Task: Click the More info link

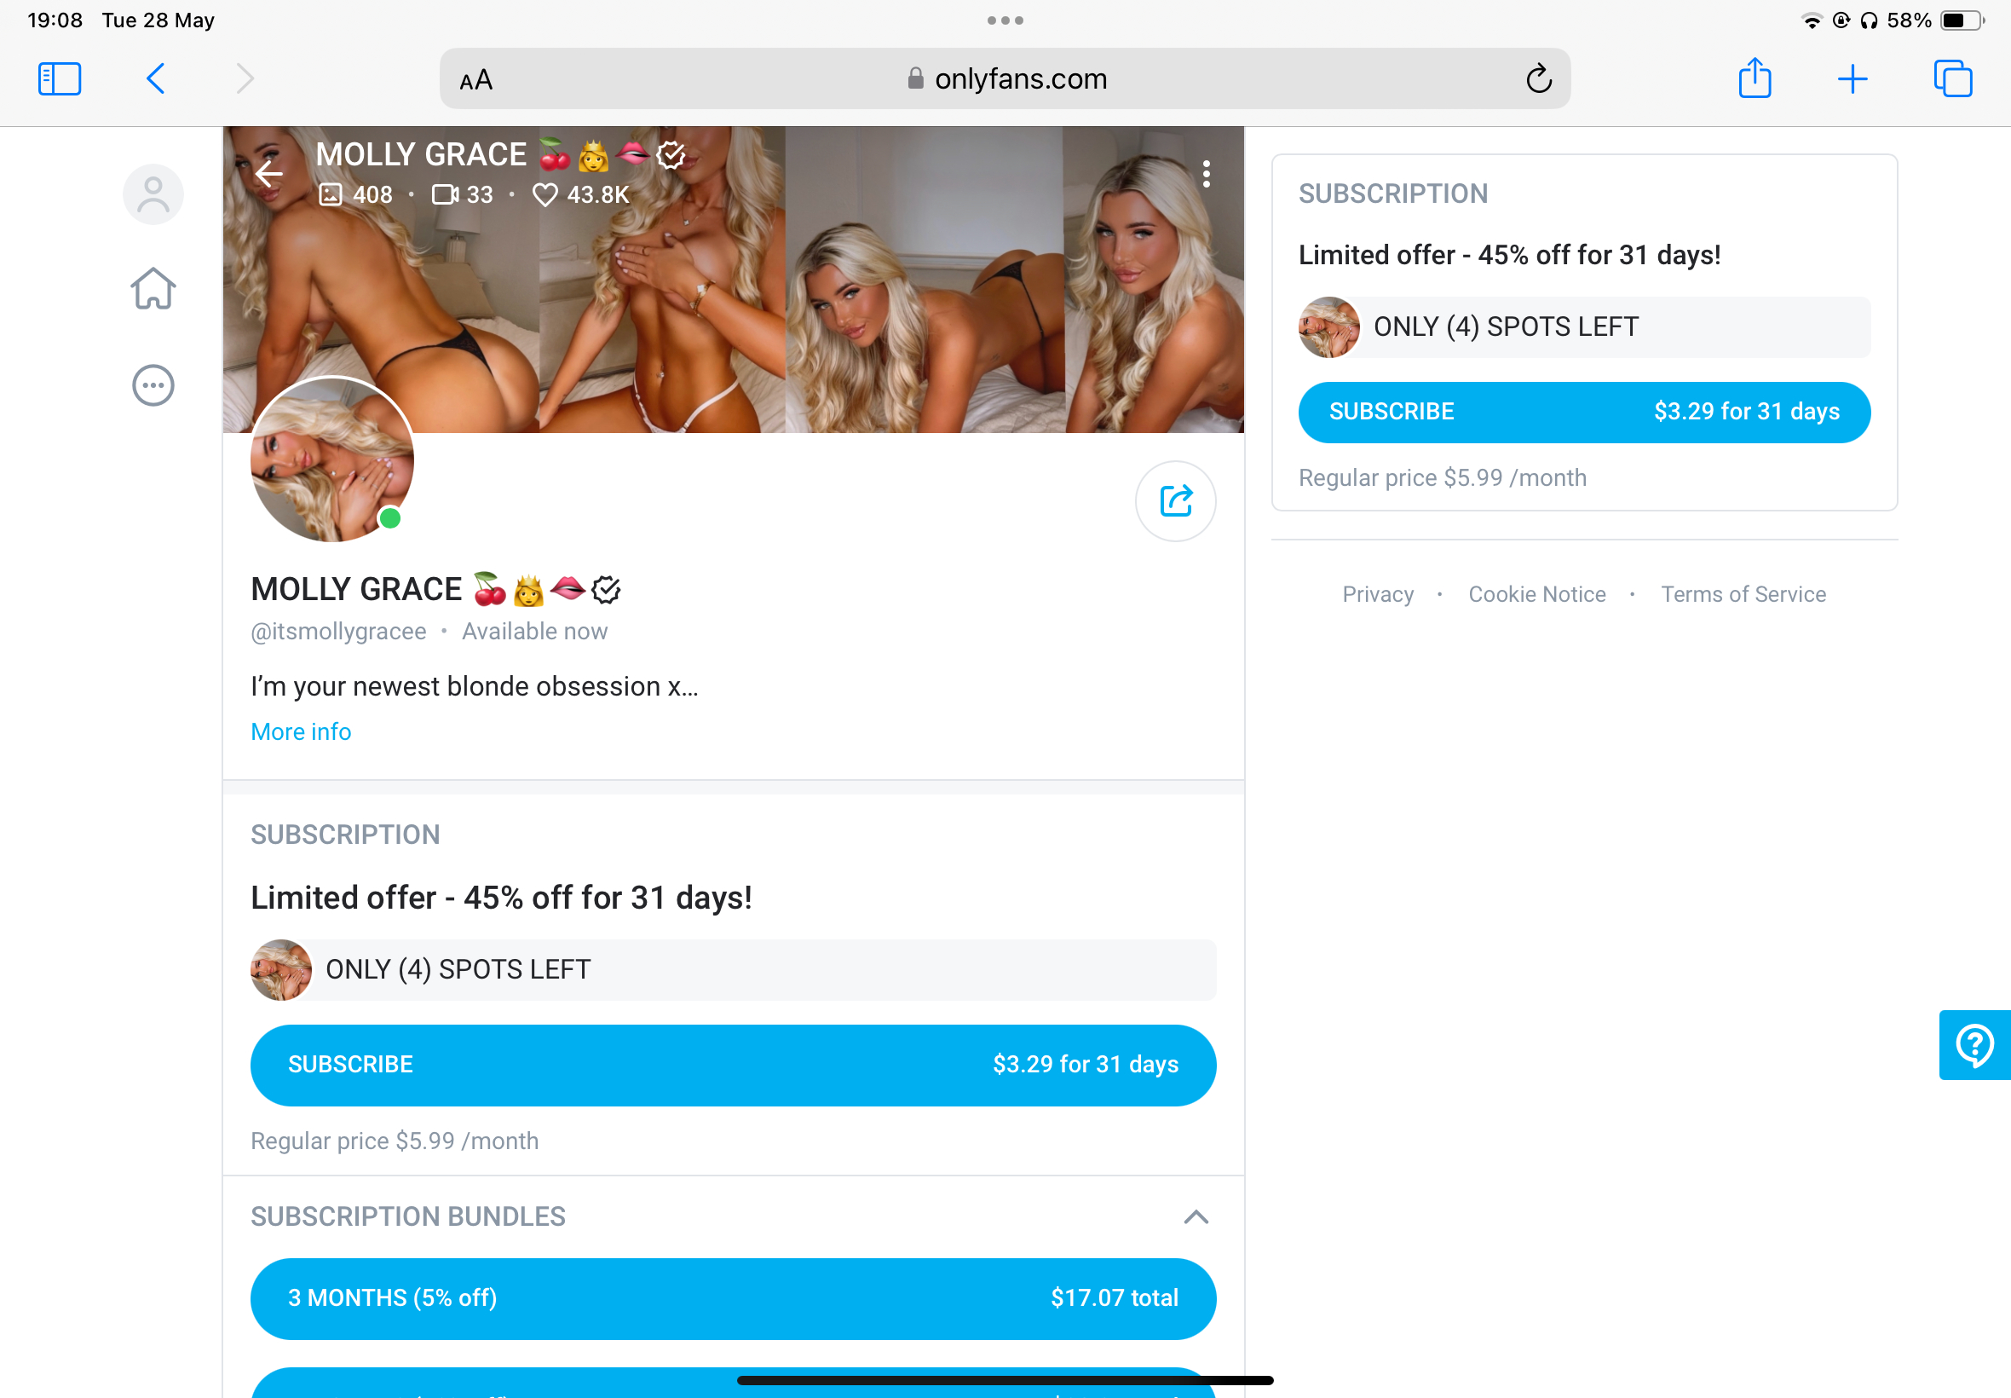Action: click(x=300, y=731)
